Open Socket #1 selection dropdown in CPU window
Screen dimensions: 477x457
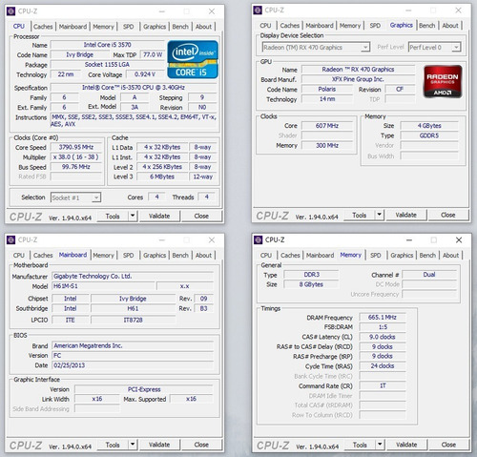75,197
